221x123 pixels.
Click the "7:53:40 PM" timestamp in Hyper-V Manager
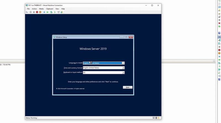click(x=7, y=65)
